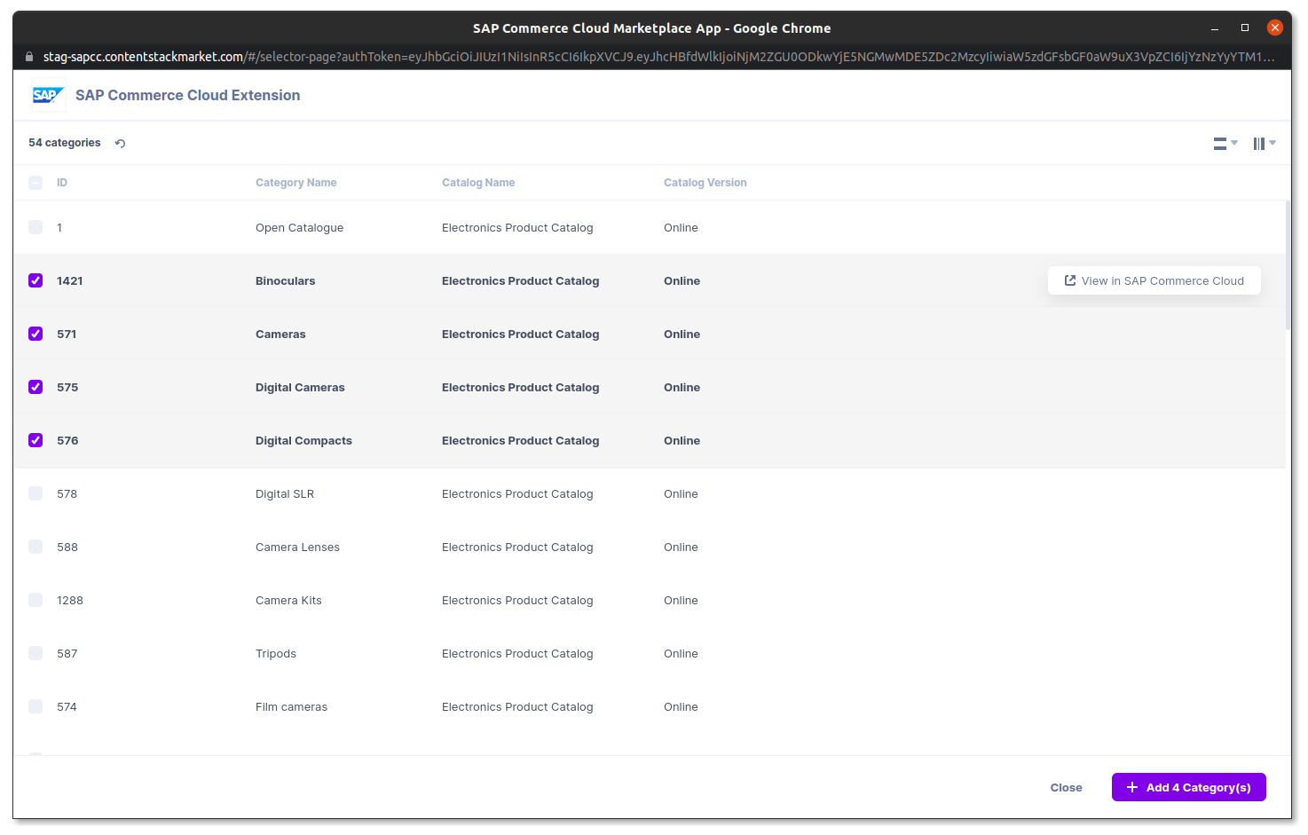The height and width of the screenshot is (835, 1308).
Task: Open the column selector dropdown
Action: 1265,143
